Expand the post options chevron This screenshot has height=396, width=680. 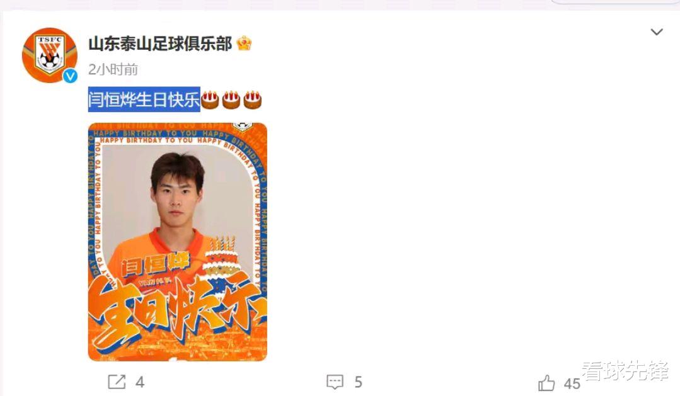pyautogui.click(x=657, y=31)
